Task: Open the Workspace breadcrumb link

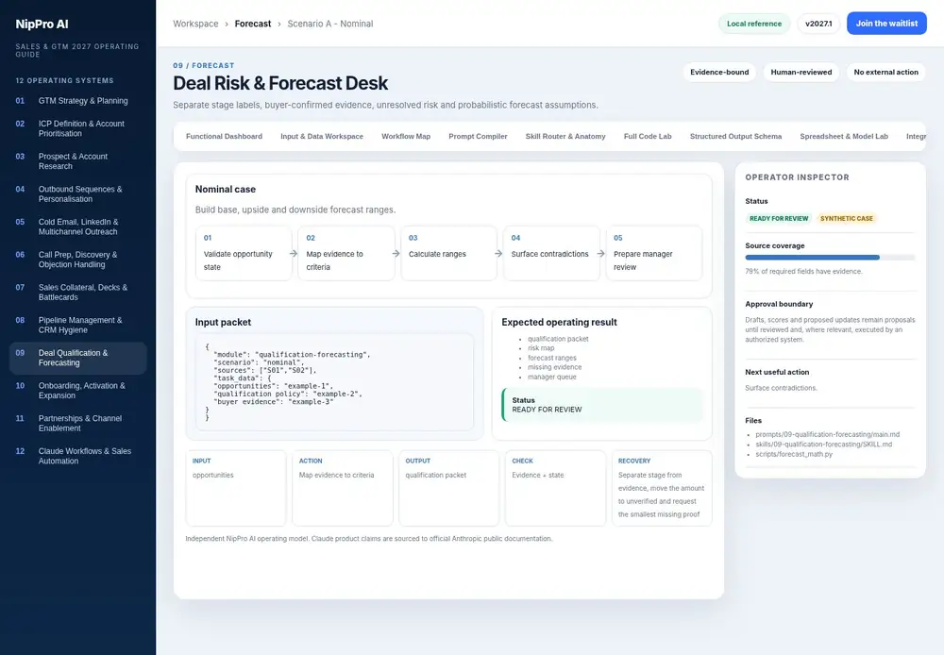Action: (195, 24)
